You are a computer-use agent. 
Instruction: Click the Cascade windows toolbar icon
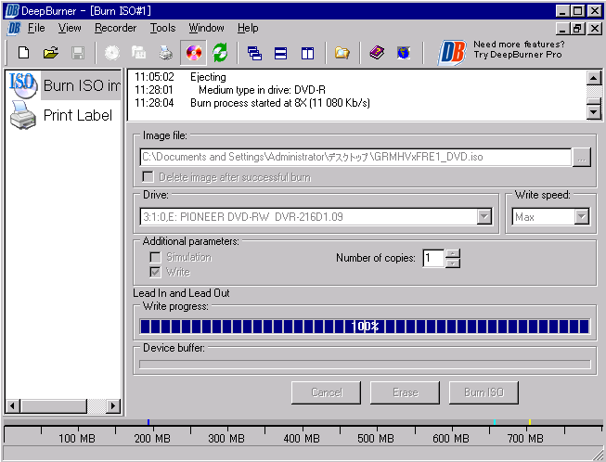pyautogui.click(x=254, y=53)
